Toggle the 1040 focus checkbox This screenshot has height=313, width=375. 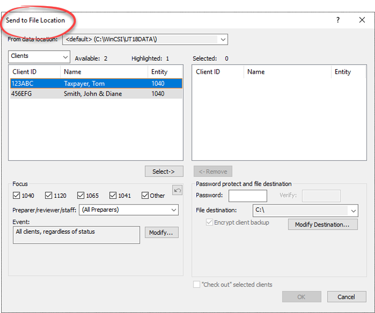16,196
